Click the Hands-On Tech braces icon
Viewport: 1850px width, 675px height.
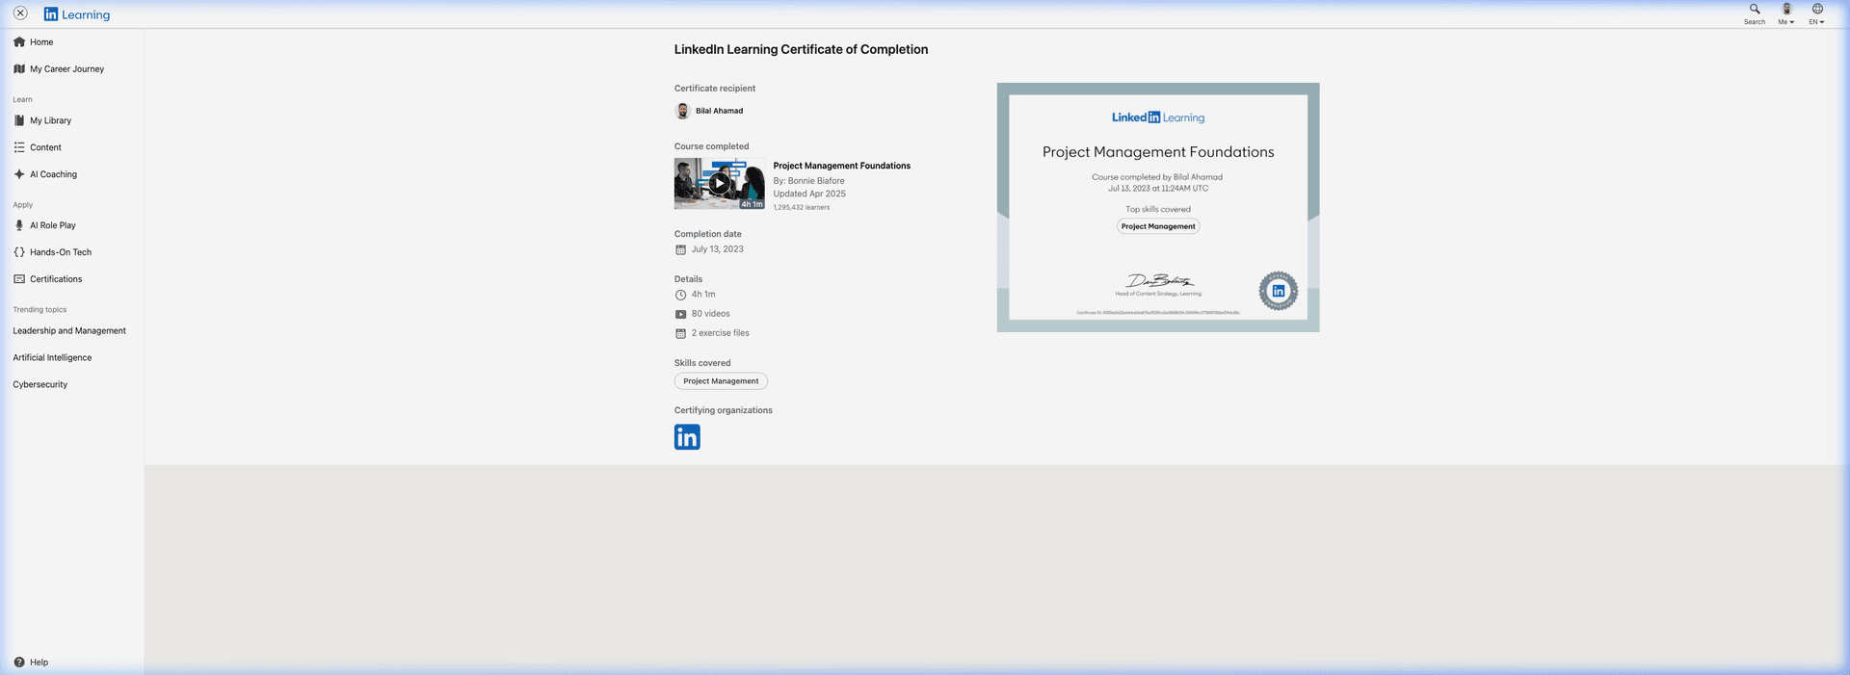[x=19, y=252]
